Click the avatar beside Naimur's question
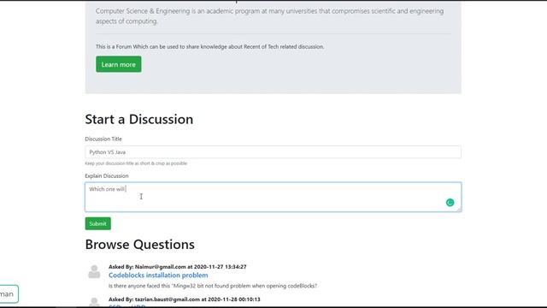547x308 pixels. pyautogui.click(x=94, y=272)
